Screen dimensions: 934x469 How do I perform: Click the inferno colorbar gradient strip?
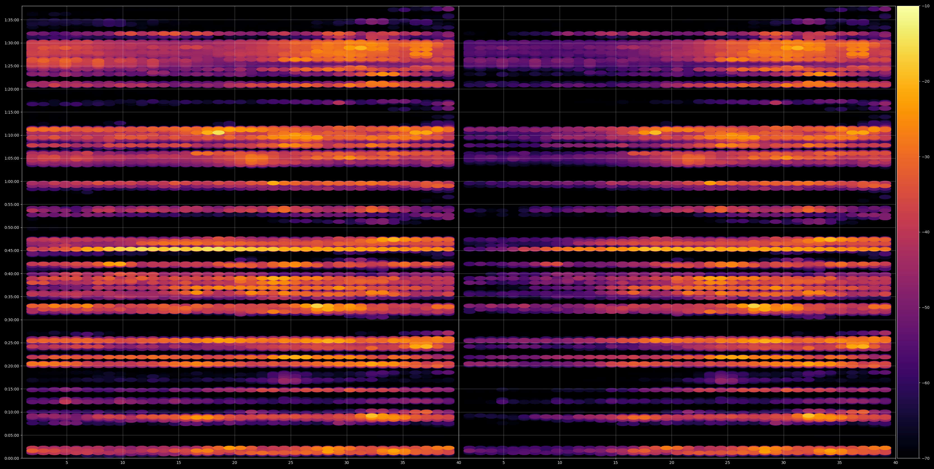tap(908, 232)
